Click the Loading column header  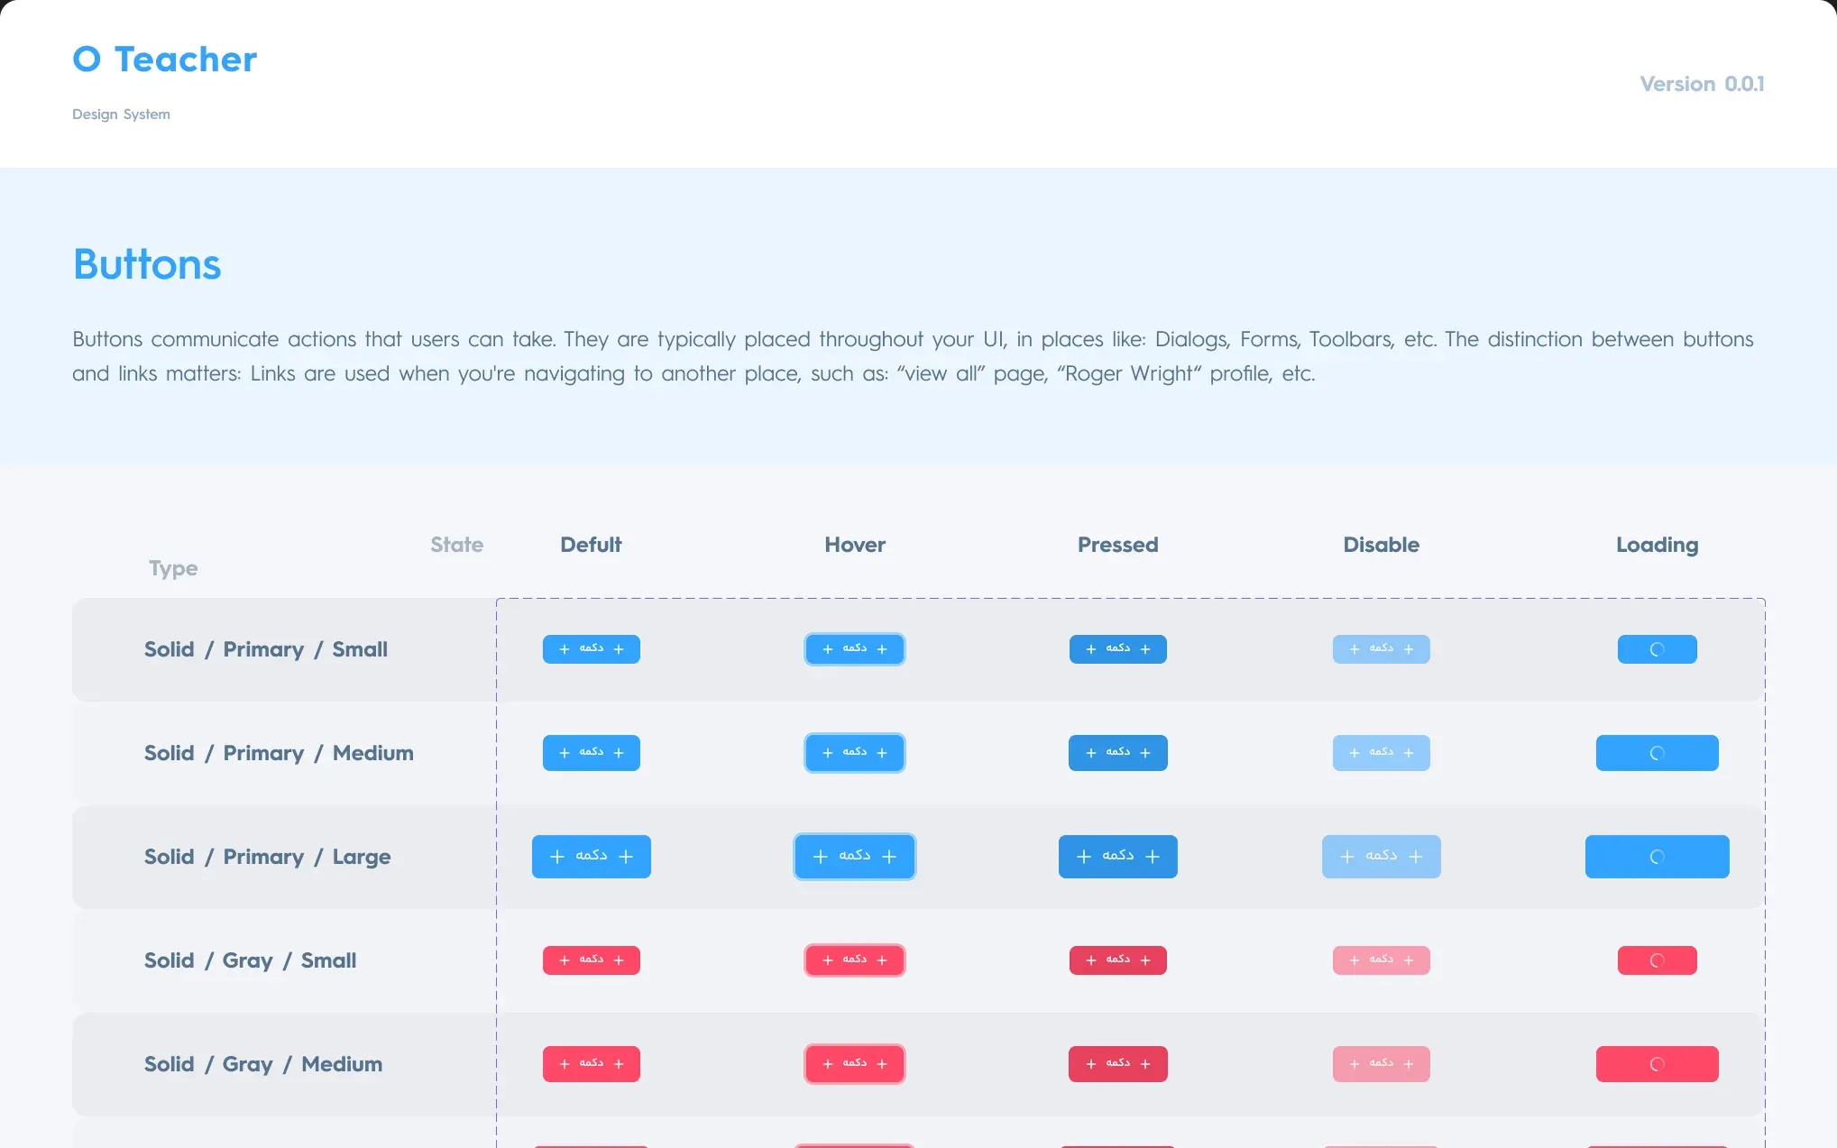click(1657, 546)
